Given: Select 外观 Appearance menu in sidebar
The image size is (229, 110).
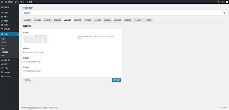Looking at the screenshot, I should [x=9, y=34].
